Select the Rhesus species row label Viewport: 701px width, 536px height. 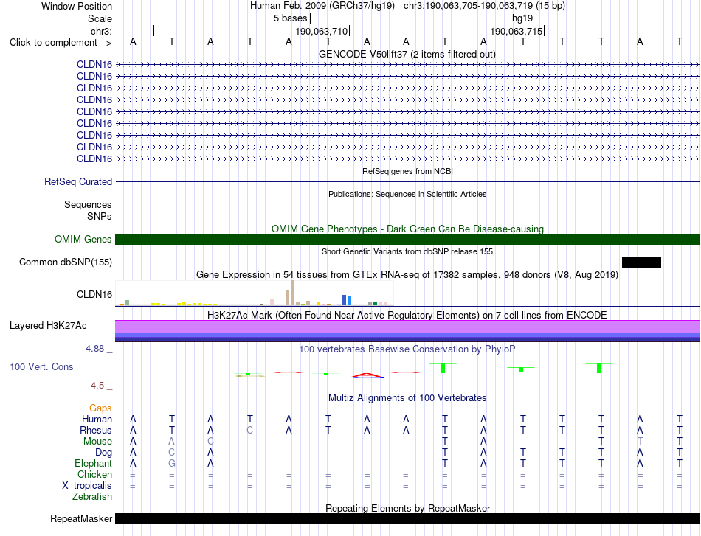96,430
